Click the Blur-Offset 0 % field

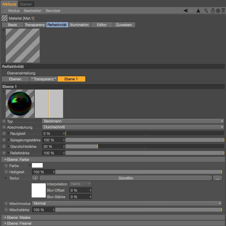coord(81,190)
